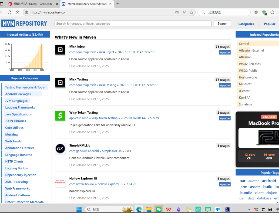279x213 pixels.
Task: Open the Tampermonkey-style monkey extension icon
Action: (x=256, y=12)
